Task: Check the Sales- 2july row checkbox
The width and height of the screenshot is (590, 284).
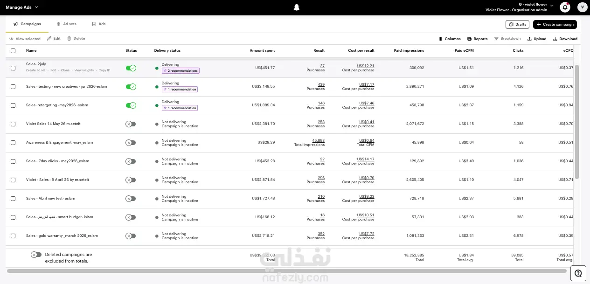Action: (x=13, y=68)
